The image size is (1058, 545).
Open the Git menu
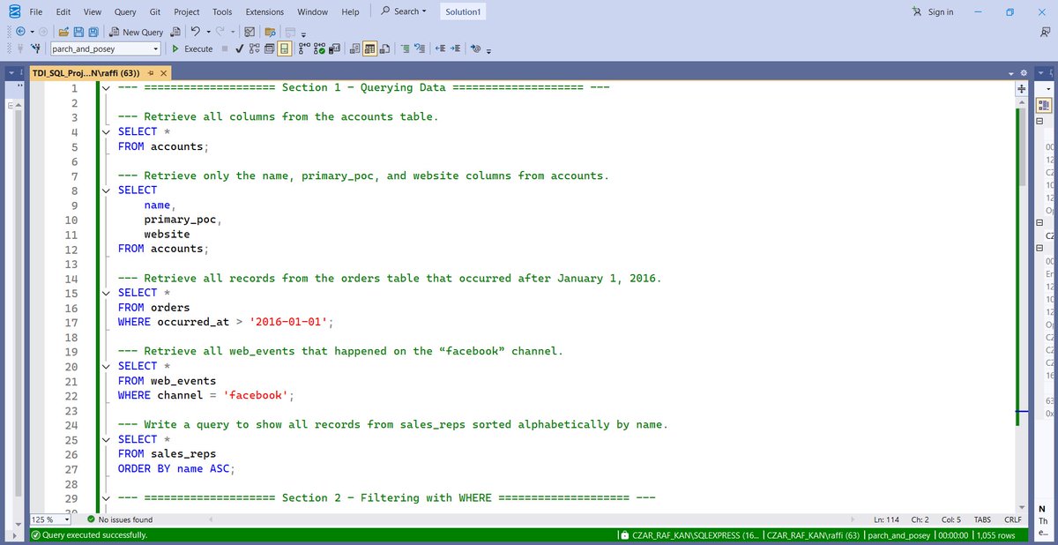point(155,12)
